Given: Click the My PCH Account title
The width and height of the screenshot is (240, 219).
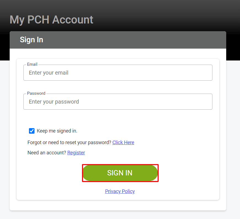Looking at the screenshot, I should (51, 20).
